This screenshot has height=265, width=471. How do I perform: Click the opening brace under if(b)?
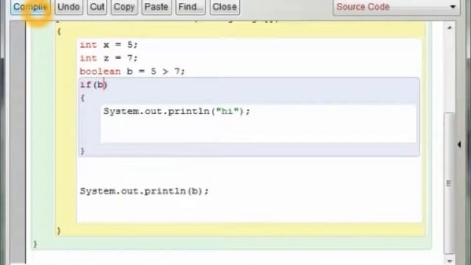click(82, 98)
